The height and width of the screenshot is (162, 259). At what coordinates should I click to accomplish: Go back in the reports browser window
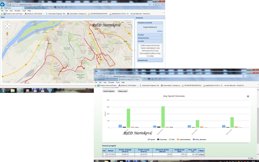point(96,76)
